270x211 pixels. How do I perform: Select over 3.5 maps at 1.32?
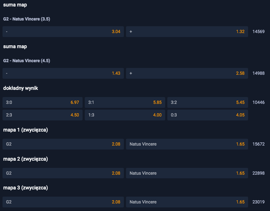(187, 32)
